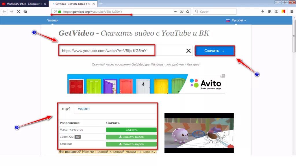Open page actions three-dots menu
This screenshot has width=296, height=166.
pos(175,12)
